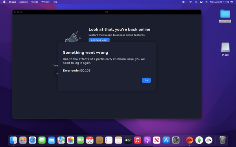Open Launchpad from the dock

23,140
